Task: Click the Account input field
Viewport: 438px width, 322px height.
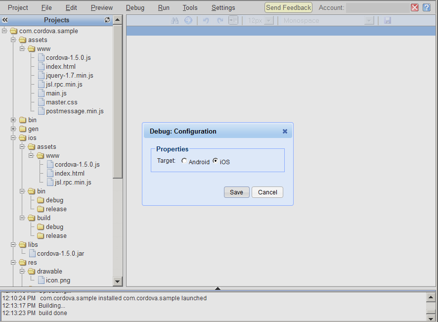Action: click(x=378, y=7)
